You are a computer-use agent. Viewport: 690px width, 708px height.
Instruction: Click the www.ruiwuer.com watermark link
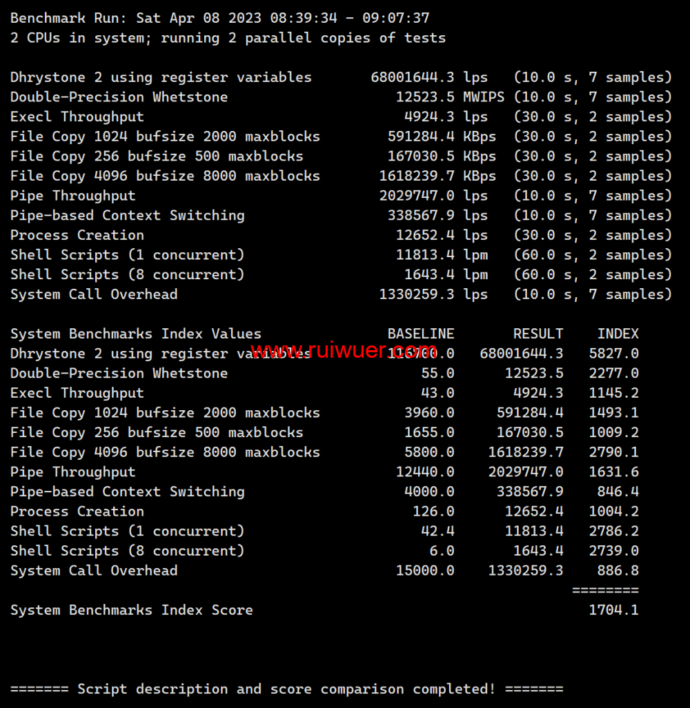click(343, 352)
